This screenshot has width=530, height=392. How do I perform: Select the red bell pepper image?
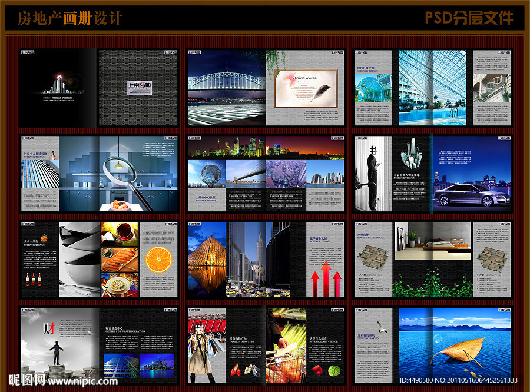pos(317,370)
